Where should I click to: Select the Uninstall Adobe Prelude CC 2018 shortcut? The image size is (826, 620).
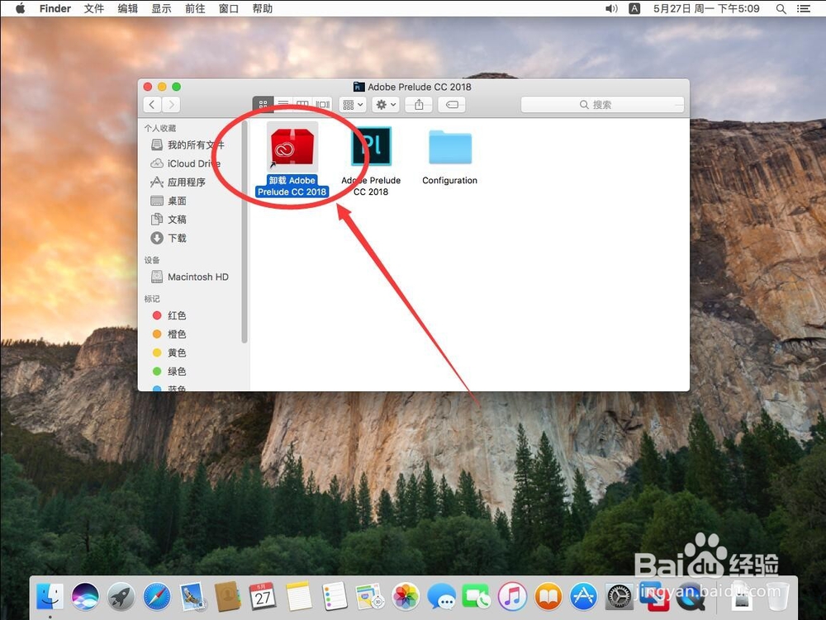(x=292, y=160)
